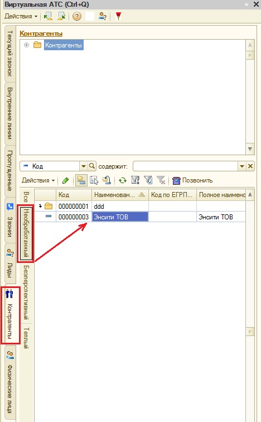Screen dimensions: 261x422
Task: Click the magnifier search icon next to Код
Action: 92,166
